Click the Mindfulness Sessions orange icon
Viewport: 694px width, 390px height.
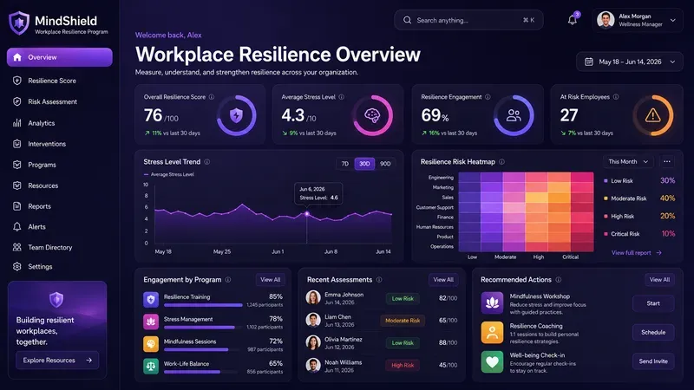click(151, 344)
